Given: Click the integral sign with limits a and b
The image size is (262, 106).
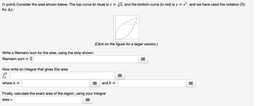Looking at the screenshot, I should click(x=5, y=75).
